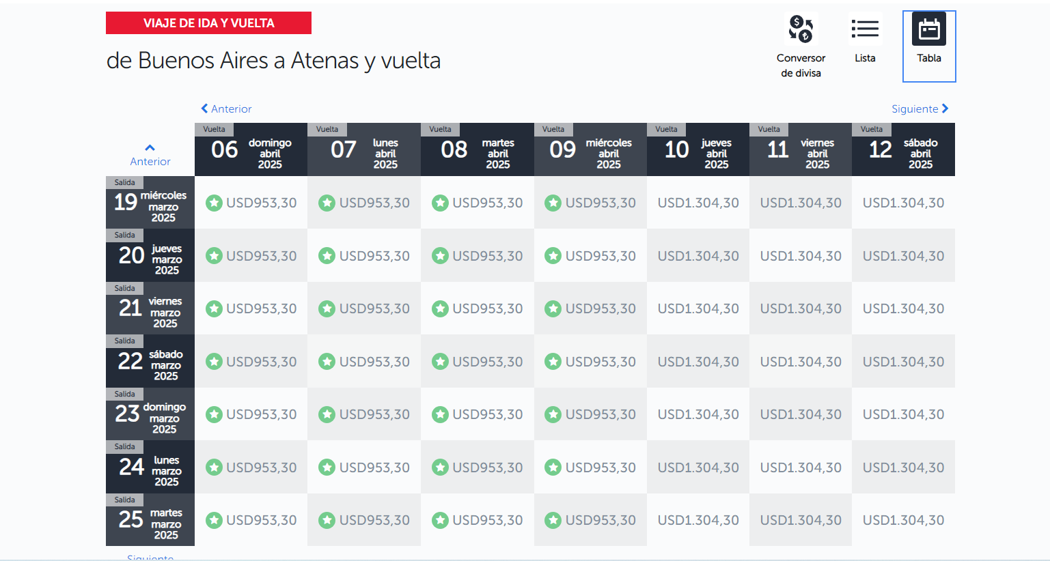The width and height of the screenshot is (1050, 561).
Task: Show next return dates via Siguiente link
Action: pyautogui.click(x=915, y=109)
